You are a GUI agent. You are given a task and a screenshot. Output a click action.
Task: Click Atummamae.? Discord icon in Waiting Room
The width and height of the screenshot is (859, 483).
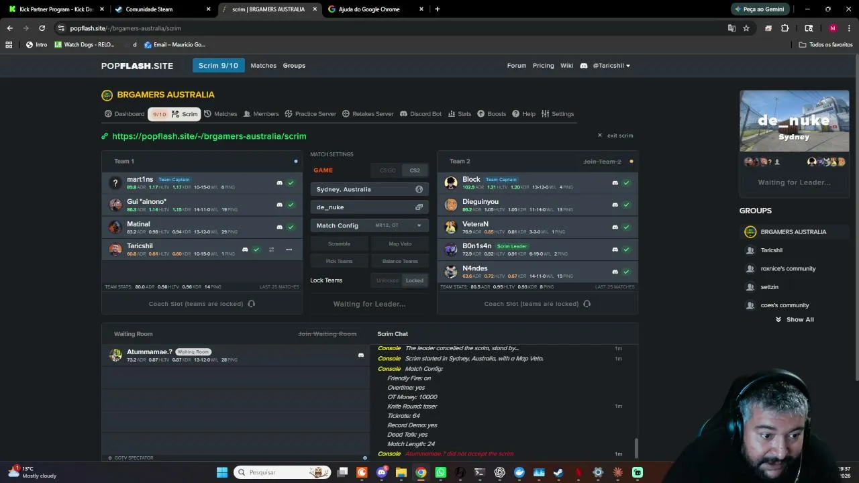point(361,355)
